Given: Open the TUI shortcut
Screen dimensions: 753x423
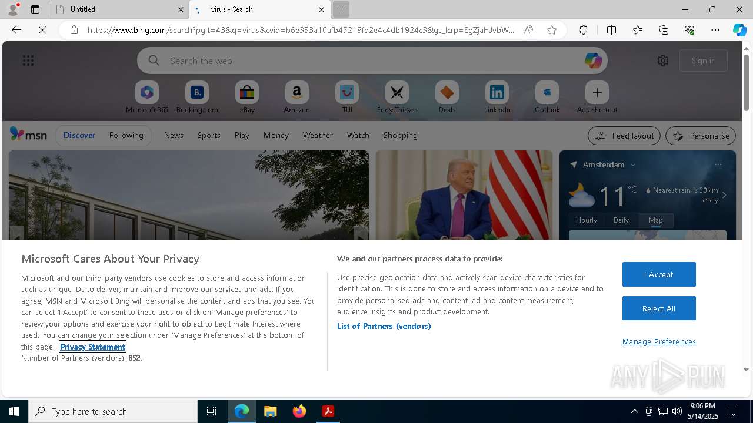Looking at the screenshot, I should click(x=347, y=97).
